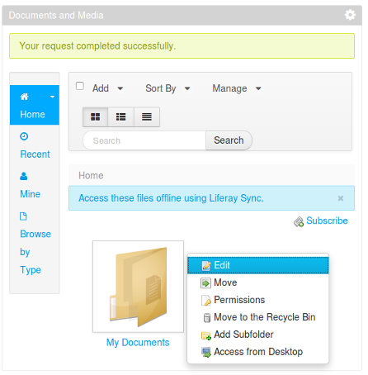This screenshot has width=368, height=375.
Task: Choose Permissions from the context menu
Action: click(x=258, y=300)
